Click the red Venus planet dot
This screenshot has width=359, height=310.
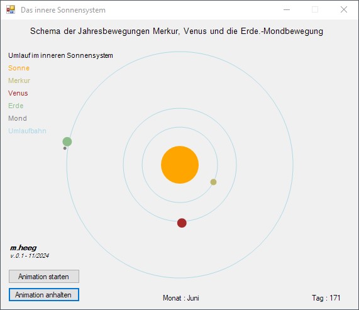(x=182, y=223)
